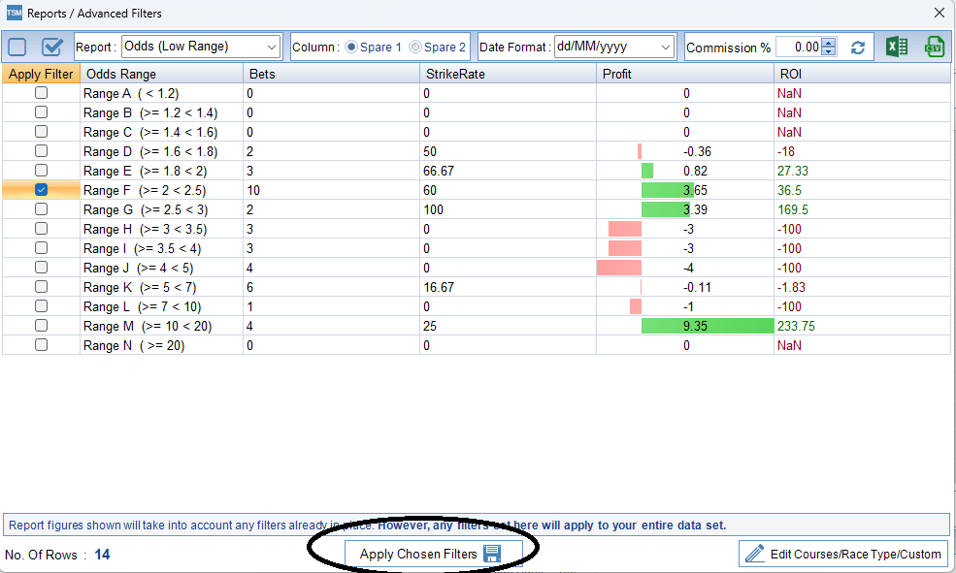Uncheck the Range F filter checkbox
This screenshot has width=956, height=573.
(x=41, y=190)
